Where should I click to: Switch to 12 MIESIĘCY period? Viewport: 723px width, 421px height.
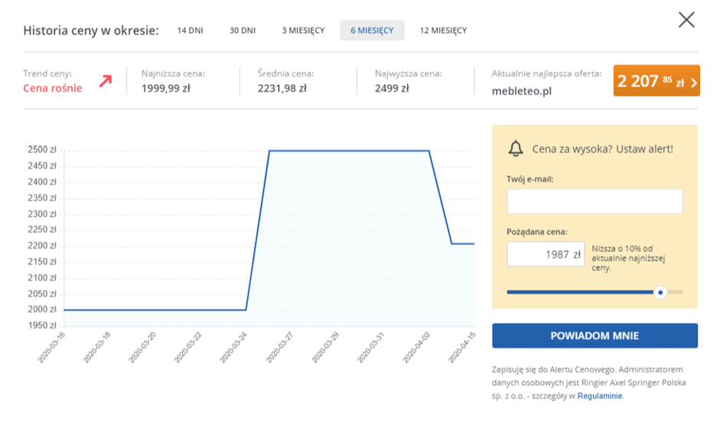443,31
